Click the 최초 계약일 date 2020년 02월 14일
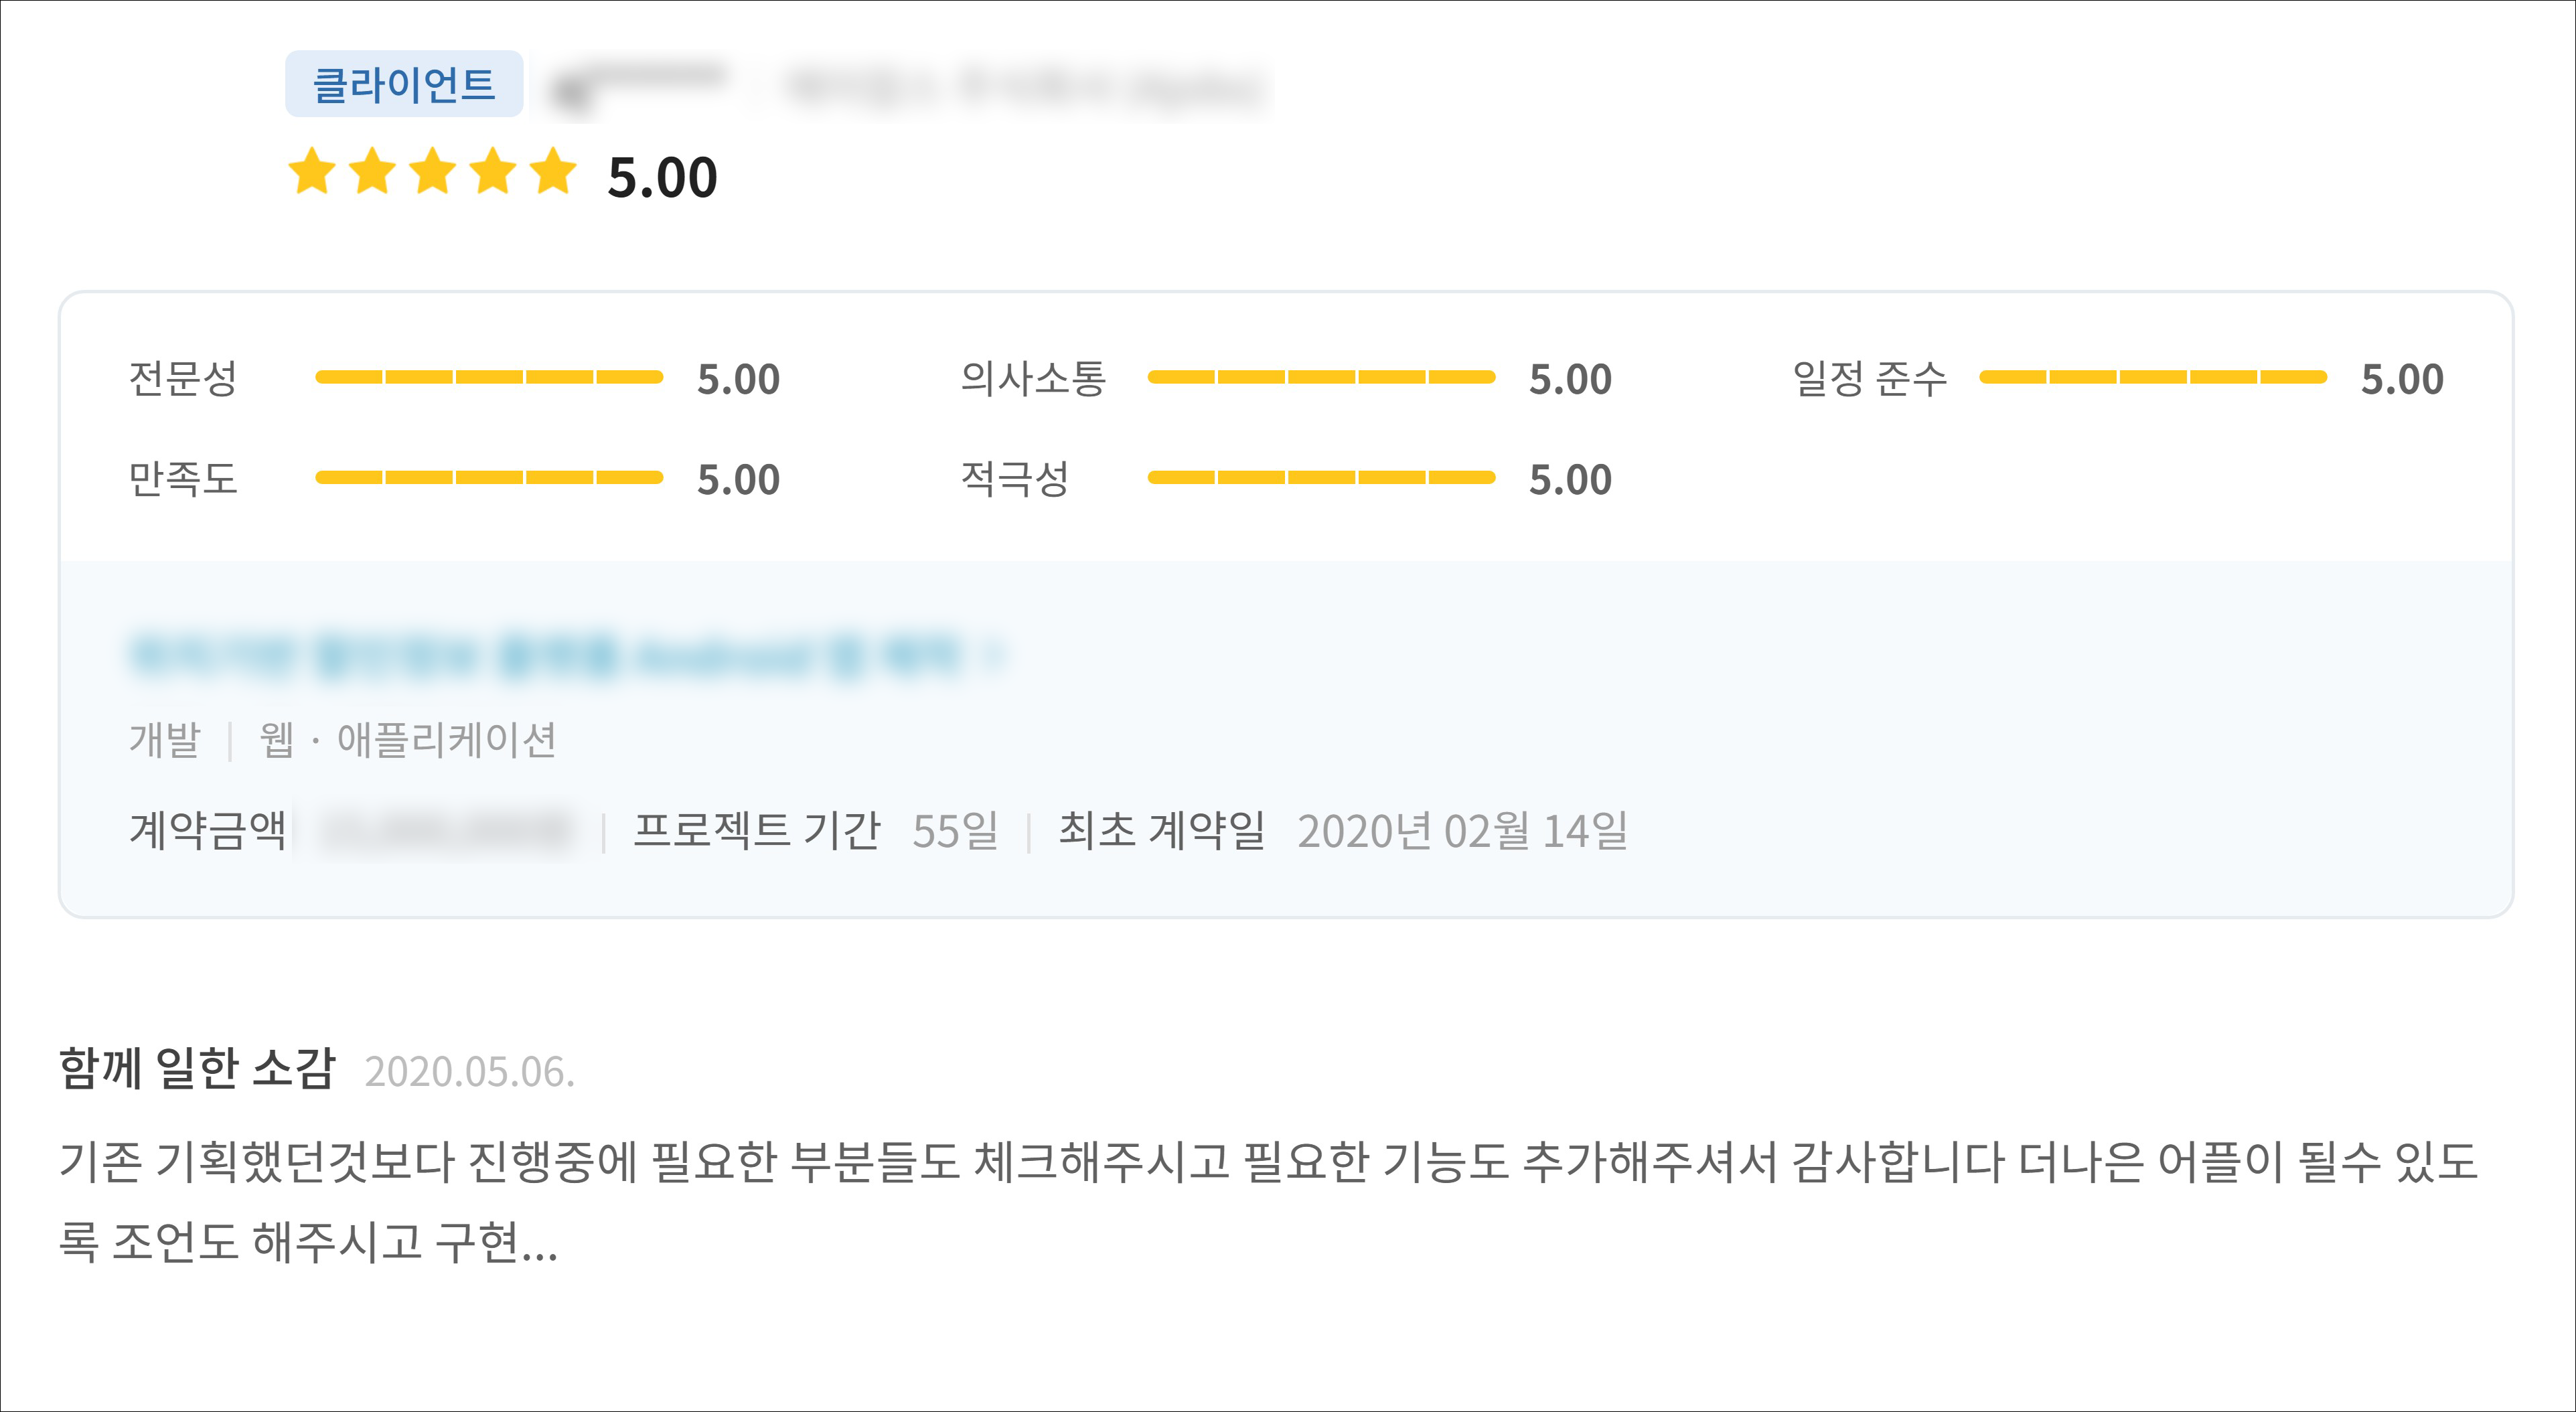2576x1412 pixels. (x=1462, y=830)
